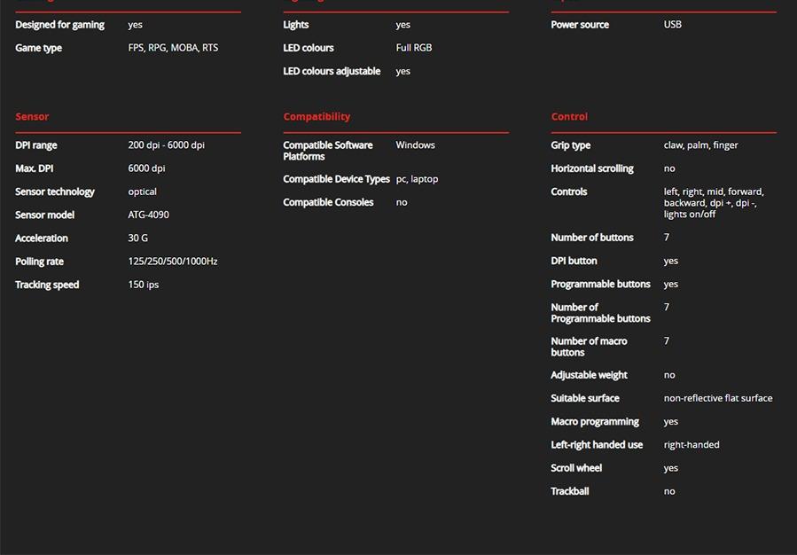Click the Compatibility section heading
The height and width of the screenshot is (555, 797).
point(316,116)
